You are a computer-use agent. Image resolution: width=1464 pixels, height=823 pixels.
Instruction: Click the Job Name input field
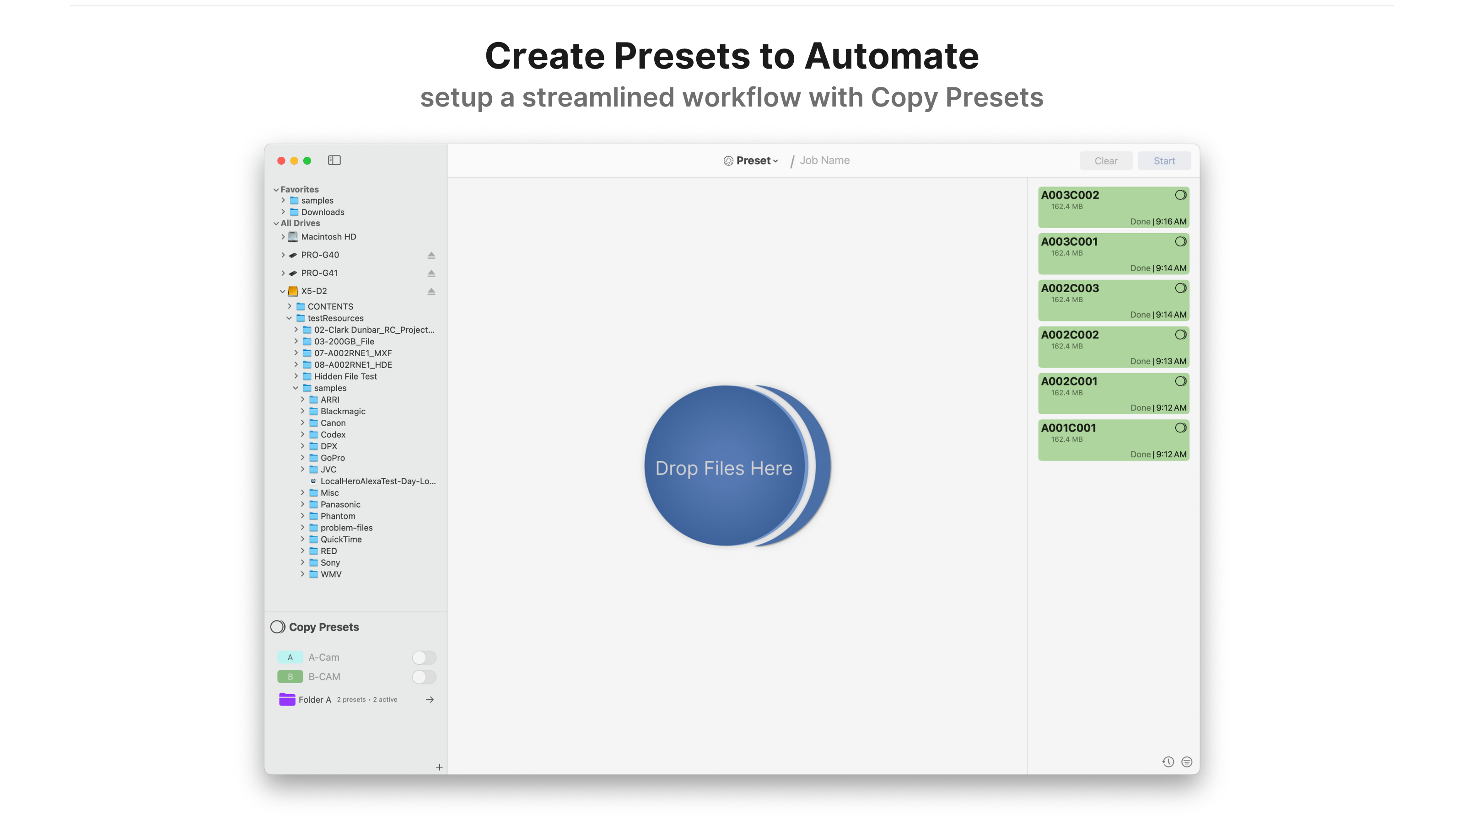pyautogui.click(x=824, y=160)
